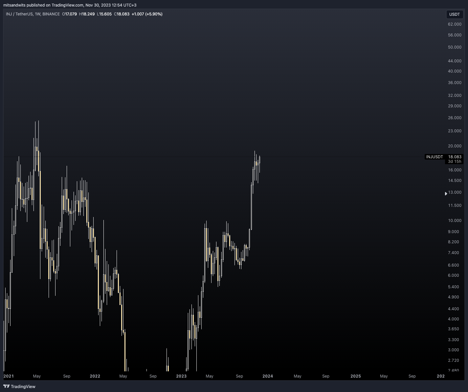Click the 1W interval label in legend

coord(38,14)
